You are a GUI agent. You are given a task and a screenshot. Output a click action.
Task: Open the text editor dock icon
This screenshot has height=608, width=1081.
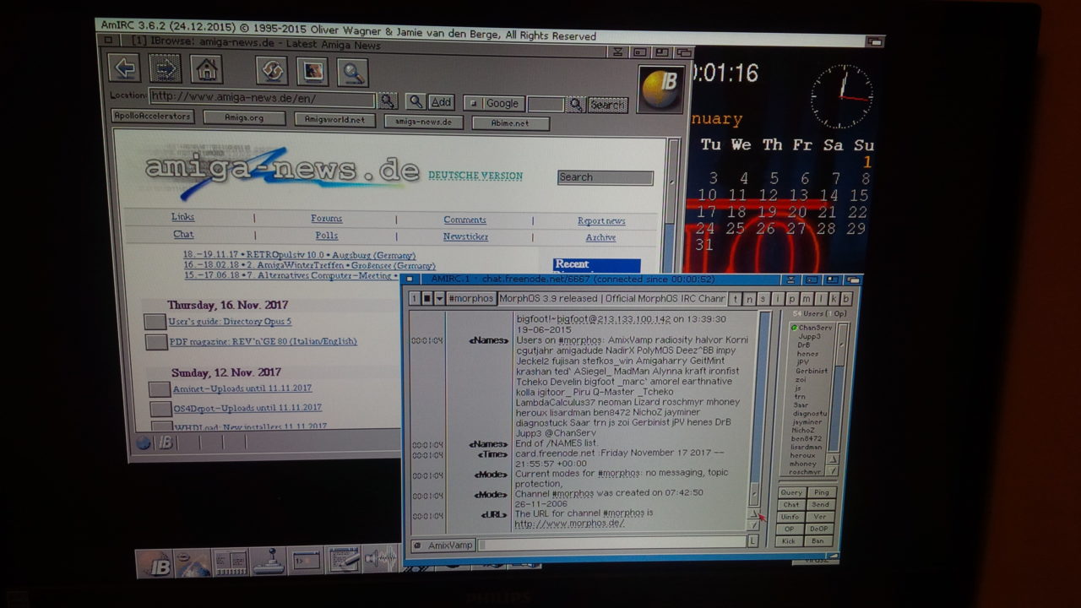344,558
